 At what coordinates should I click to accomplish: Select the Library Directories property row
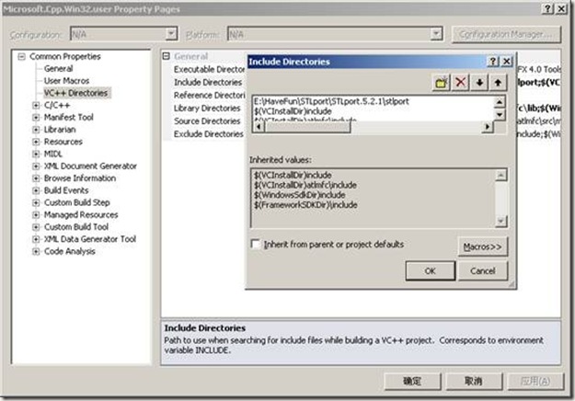207,109
